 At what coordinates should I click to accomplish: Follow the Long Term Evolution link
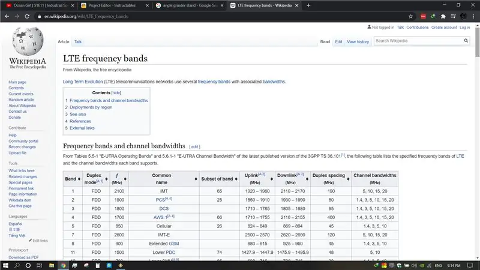click(83, 82)
